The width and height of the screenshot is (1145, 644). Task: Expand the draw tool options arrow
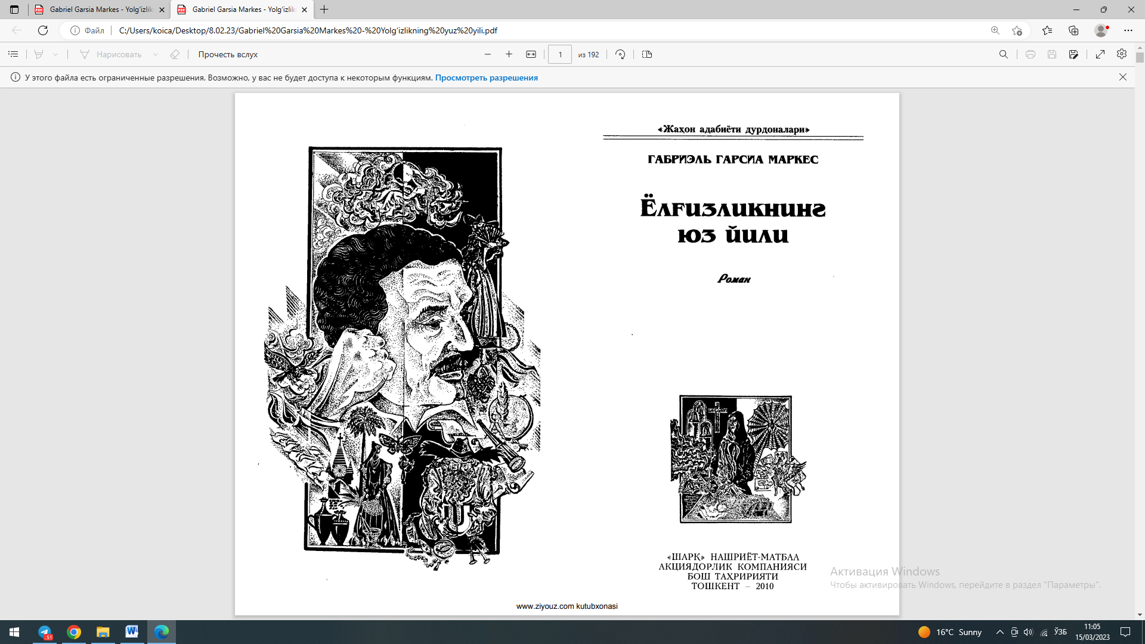click(x=156, y=54)
